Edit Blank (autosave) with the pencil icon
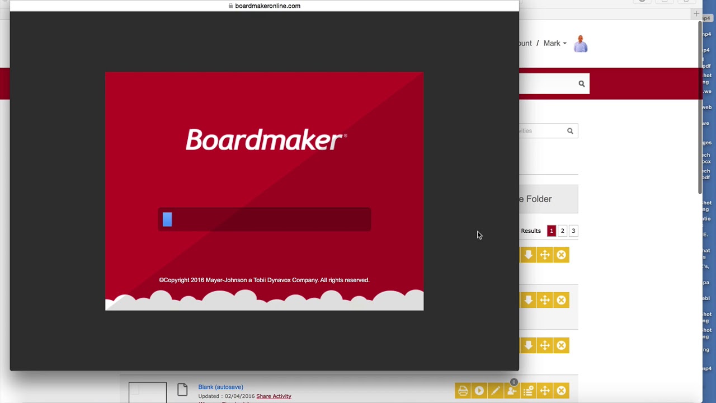Viewport: 716px width, 403px height. (x=495, y=391)
